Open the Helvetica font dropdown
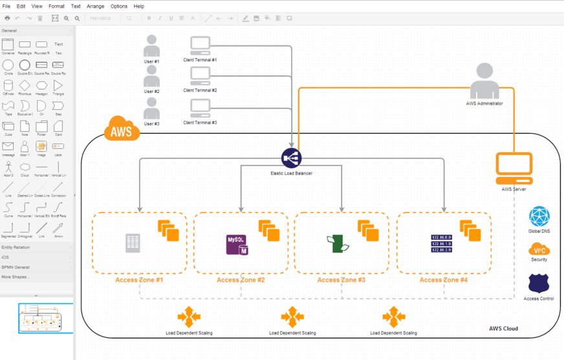 coord(100,18)
